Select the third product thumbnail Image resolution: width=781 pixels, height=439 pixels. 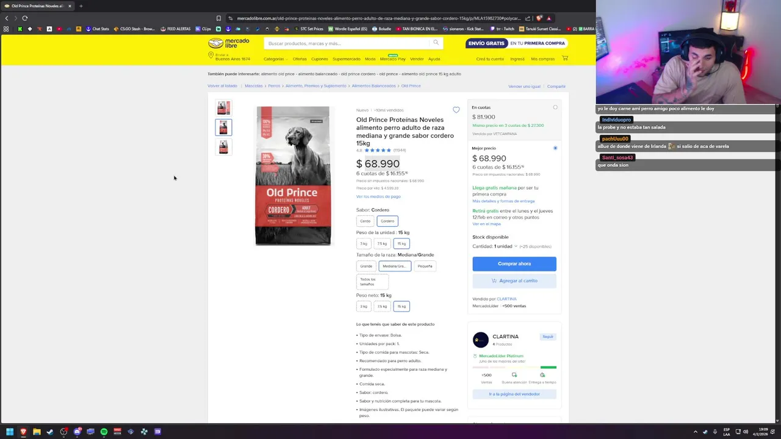(x=223, y=147)
